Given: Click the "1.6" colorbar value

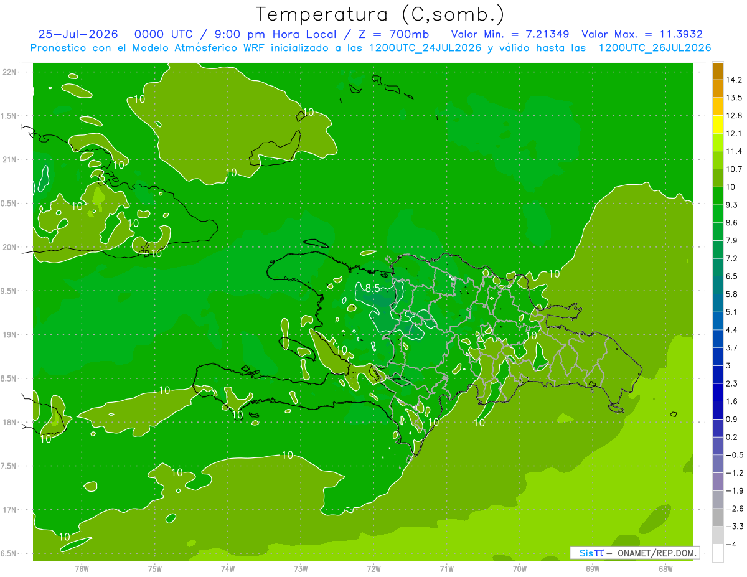Looking at the screenshot, I should click(731, 401).
